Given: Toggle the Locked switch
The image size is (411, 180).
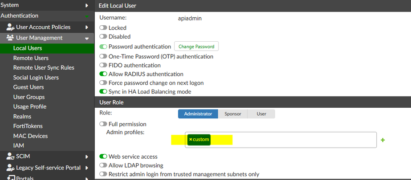Looking at the screenshot, I should [103, 28].
